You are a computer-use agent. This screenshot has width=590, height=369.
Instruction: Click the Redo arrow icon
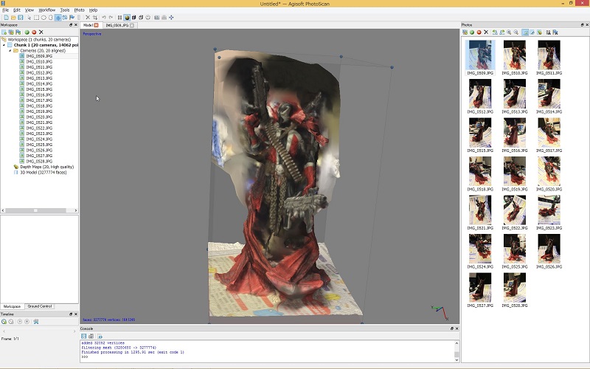[111, 17]
